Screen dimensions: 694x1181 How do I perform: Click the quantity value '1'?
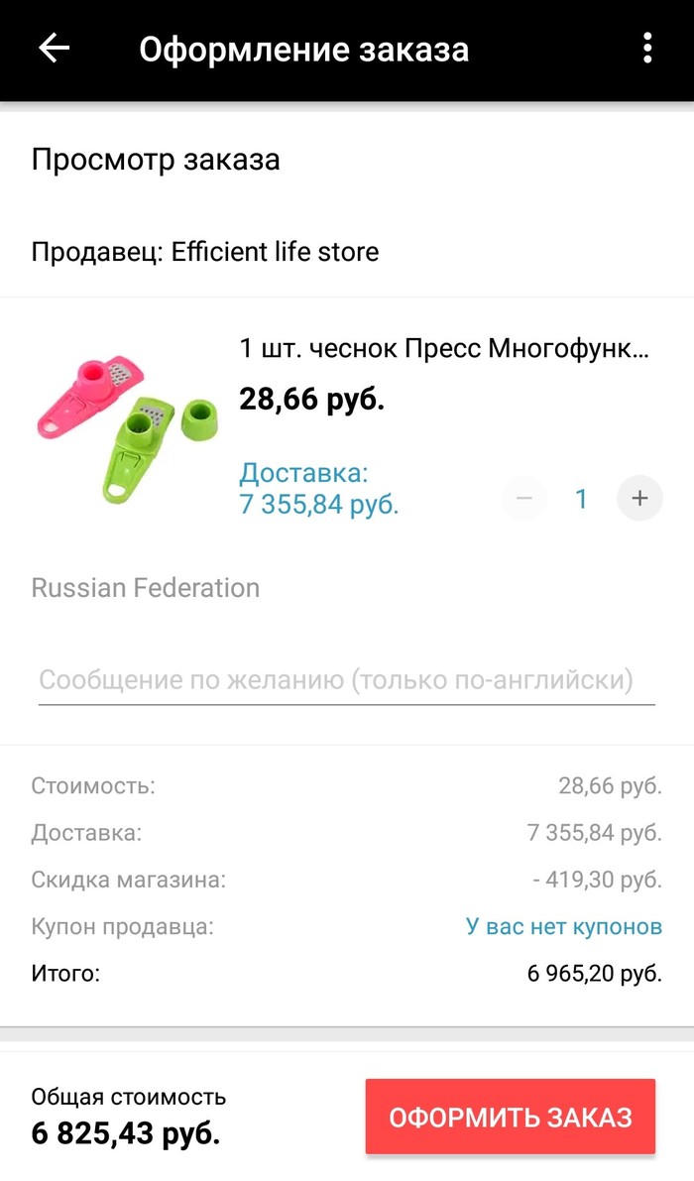coord(581,498)
